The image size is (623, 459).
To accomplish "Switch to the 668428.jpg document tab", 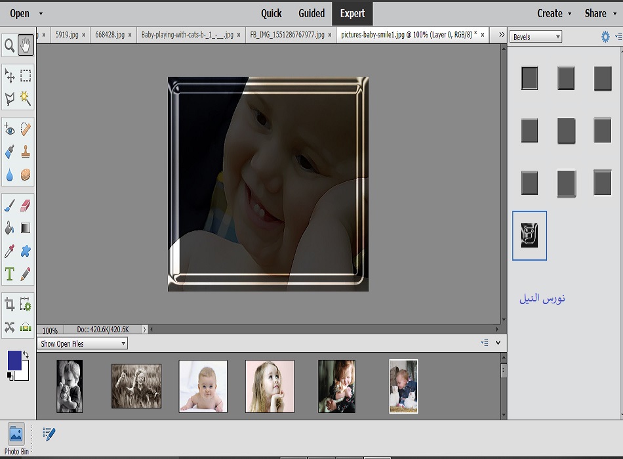I will (110, 35).
